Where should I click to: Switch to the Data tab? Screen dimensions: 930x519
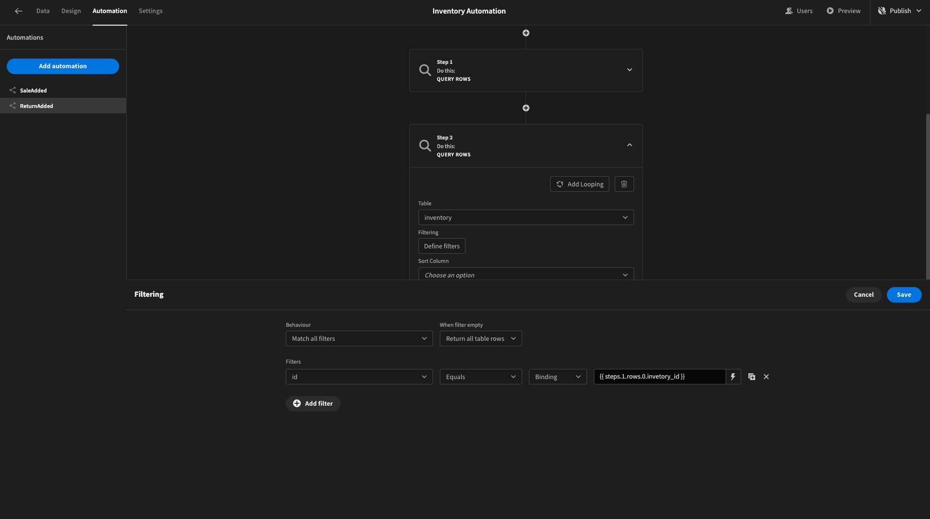(x=43, y=11)
